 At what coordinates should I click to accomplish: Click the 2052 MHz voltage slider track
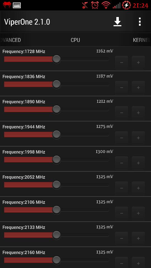click(56, 185)
